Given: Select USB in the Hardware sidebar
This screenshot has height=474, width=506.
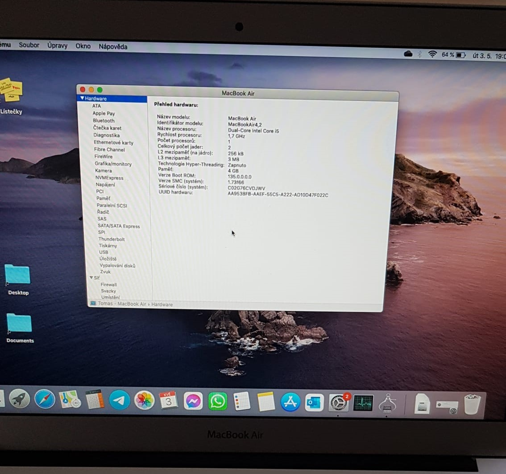Looking at the screenshot, I should (104, 252).
